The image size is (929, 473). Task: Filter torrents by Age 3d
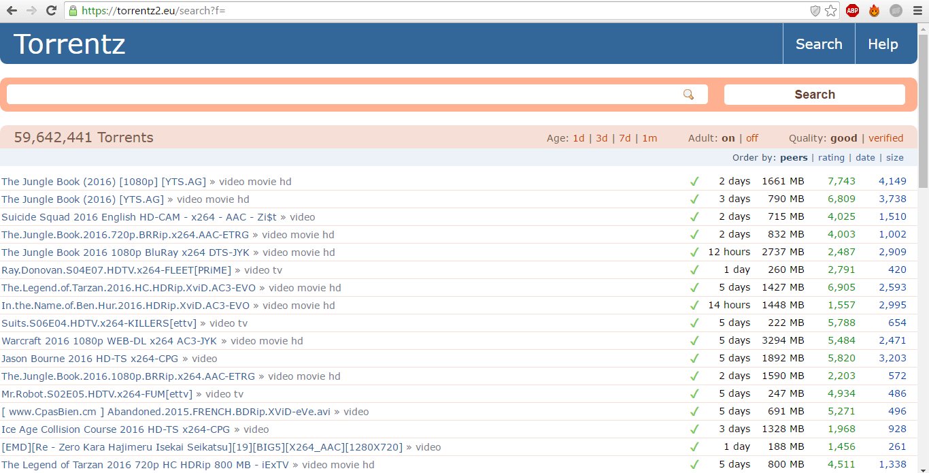tap(602, 138)
